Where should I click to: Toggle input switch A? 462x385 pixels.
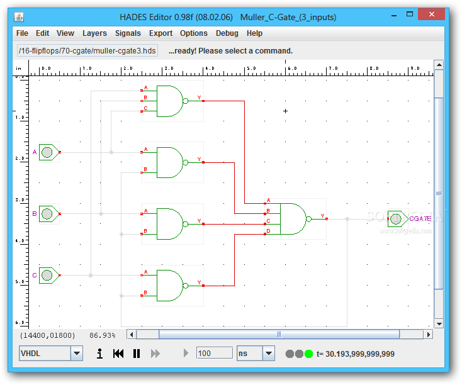coord(47,152)
